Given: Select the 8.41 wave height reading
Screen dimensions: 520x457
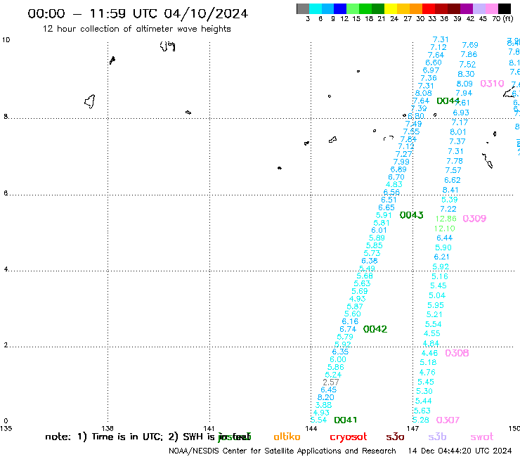Looking at the screenshot, I should 450,190.
